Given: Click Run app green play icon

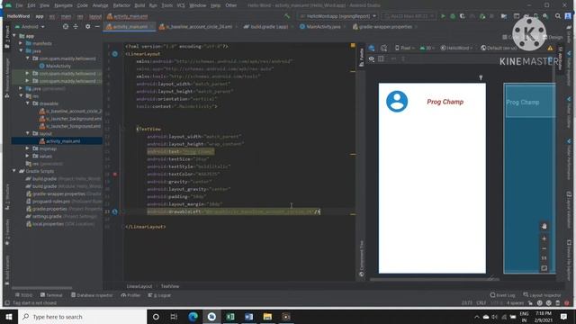Looking at the screenshot, I should click(x=443, y=16).
